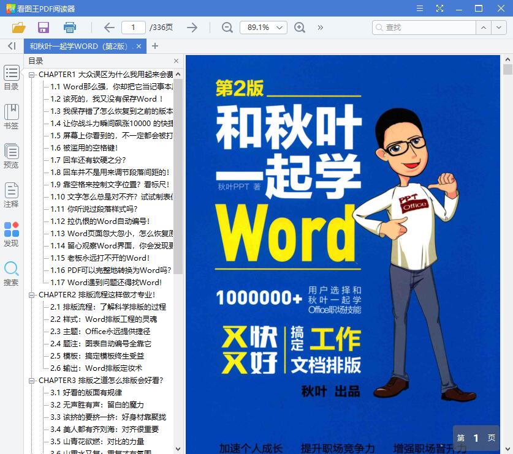Open outline entry 2.5 模板：搞定模板终生受益
Screen dimensions: 513x454
pyautogui.click(x=97, y=356)
